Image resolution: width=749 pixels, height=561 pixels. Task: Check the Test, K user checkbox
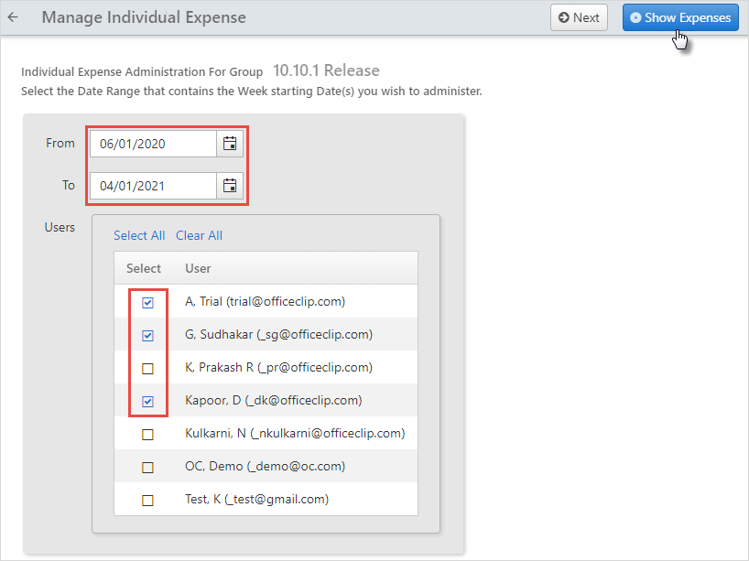tap(147, 501)
